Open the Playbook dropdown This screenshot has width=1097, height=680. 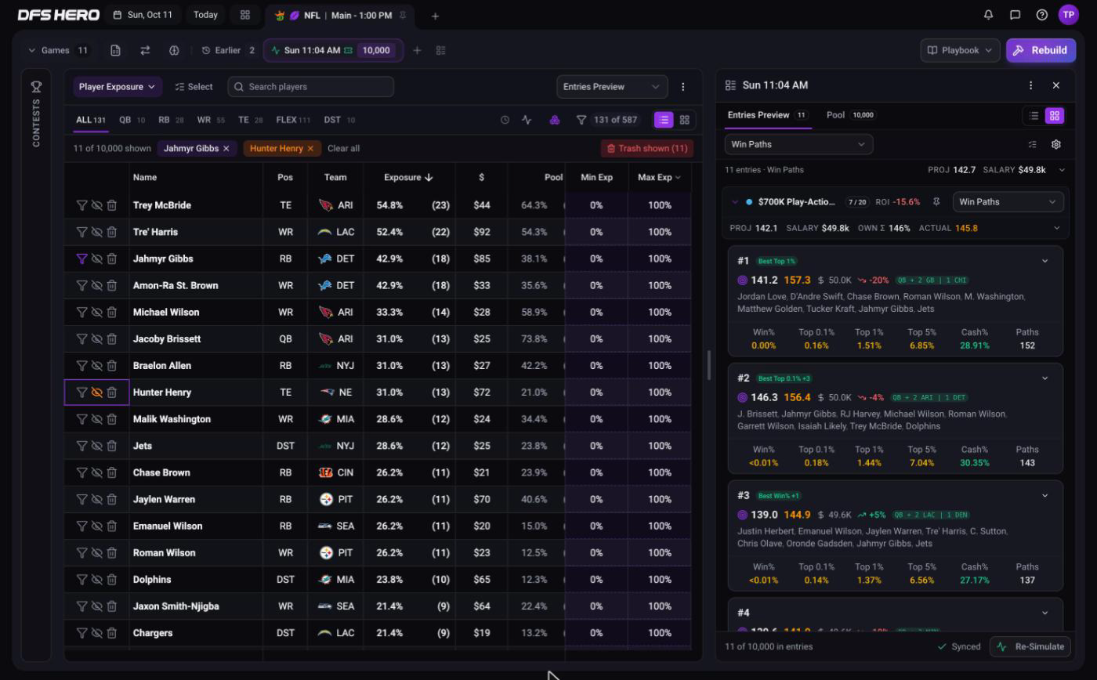(960, 50)
